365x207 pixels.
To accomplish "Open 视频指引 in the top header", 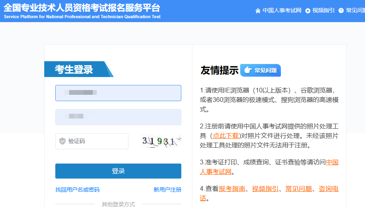I will point(323,11).
